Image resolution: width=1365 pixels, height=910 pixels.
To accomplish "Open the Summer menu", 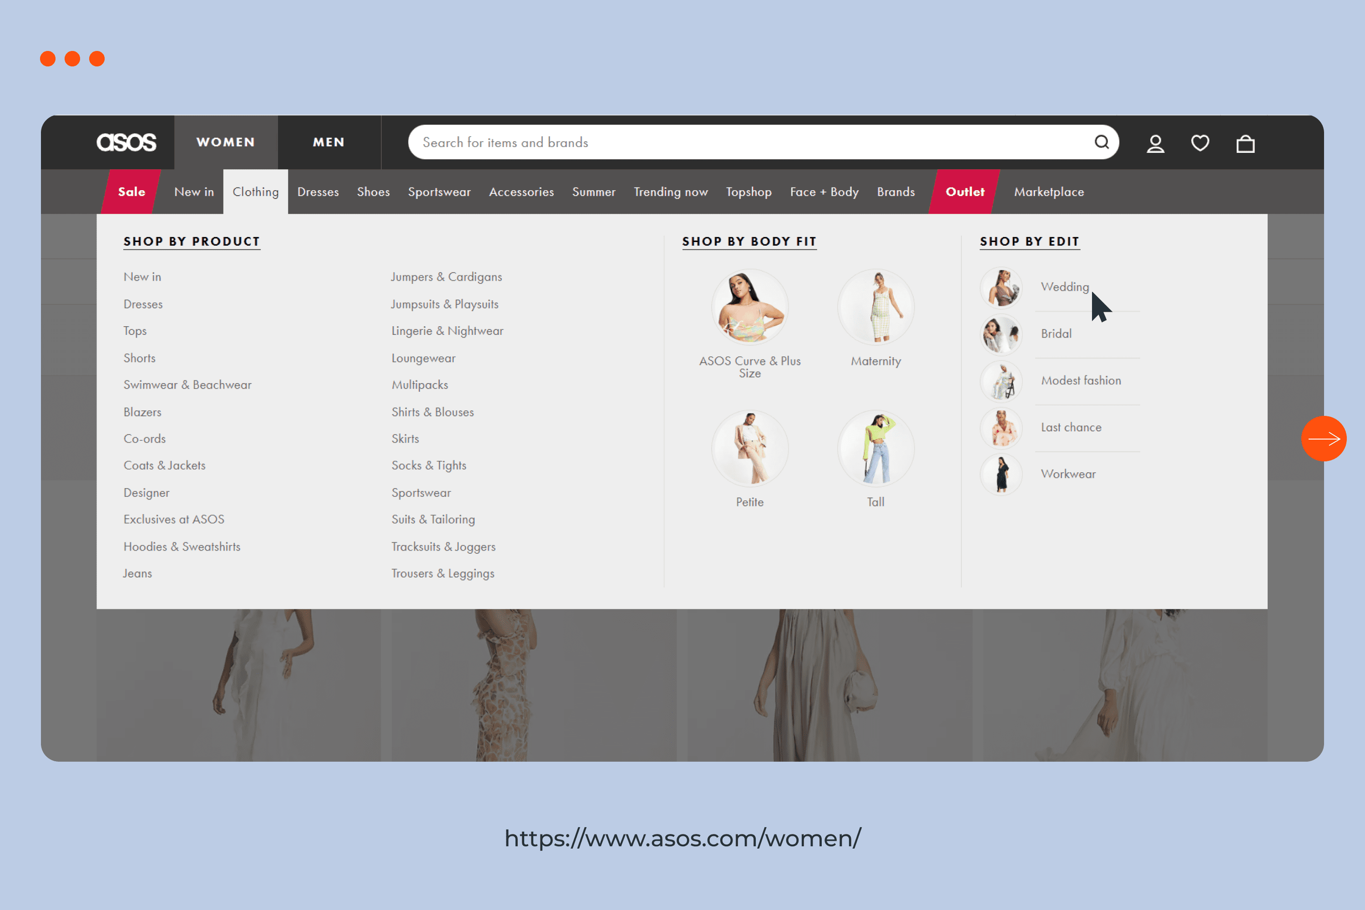I will [x=594, y=192].
